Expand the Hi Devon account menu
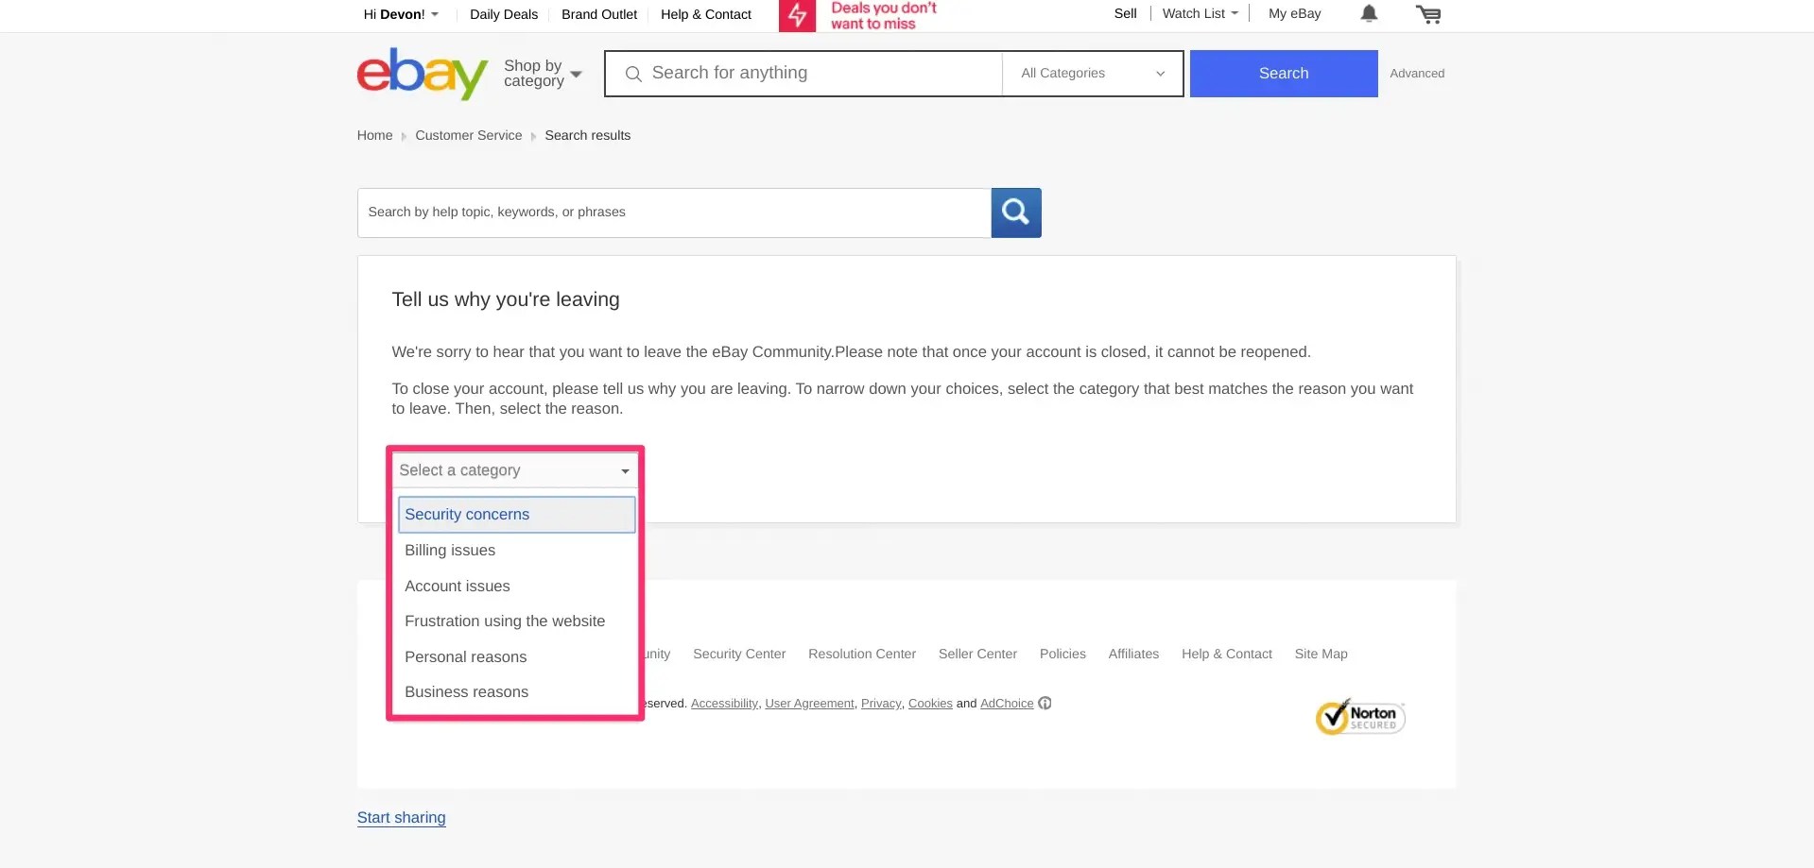Viewport: 1814px width, 868px height. 401,14
